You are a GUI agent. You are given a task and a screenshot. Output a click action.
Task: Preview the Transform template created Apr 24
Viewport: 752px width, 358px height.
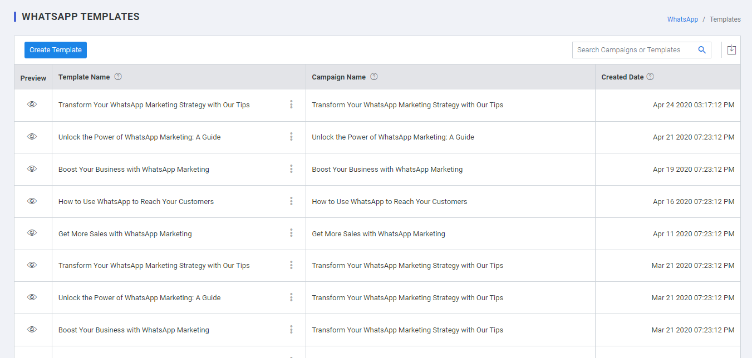coord(32,105)
